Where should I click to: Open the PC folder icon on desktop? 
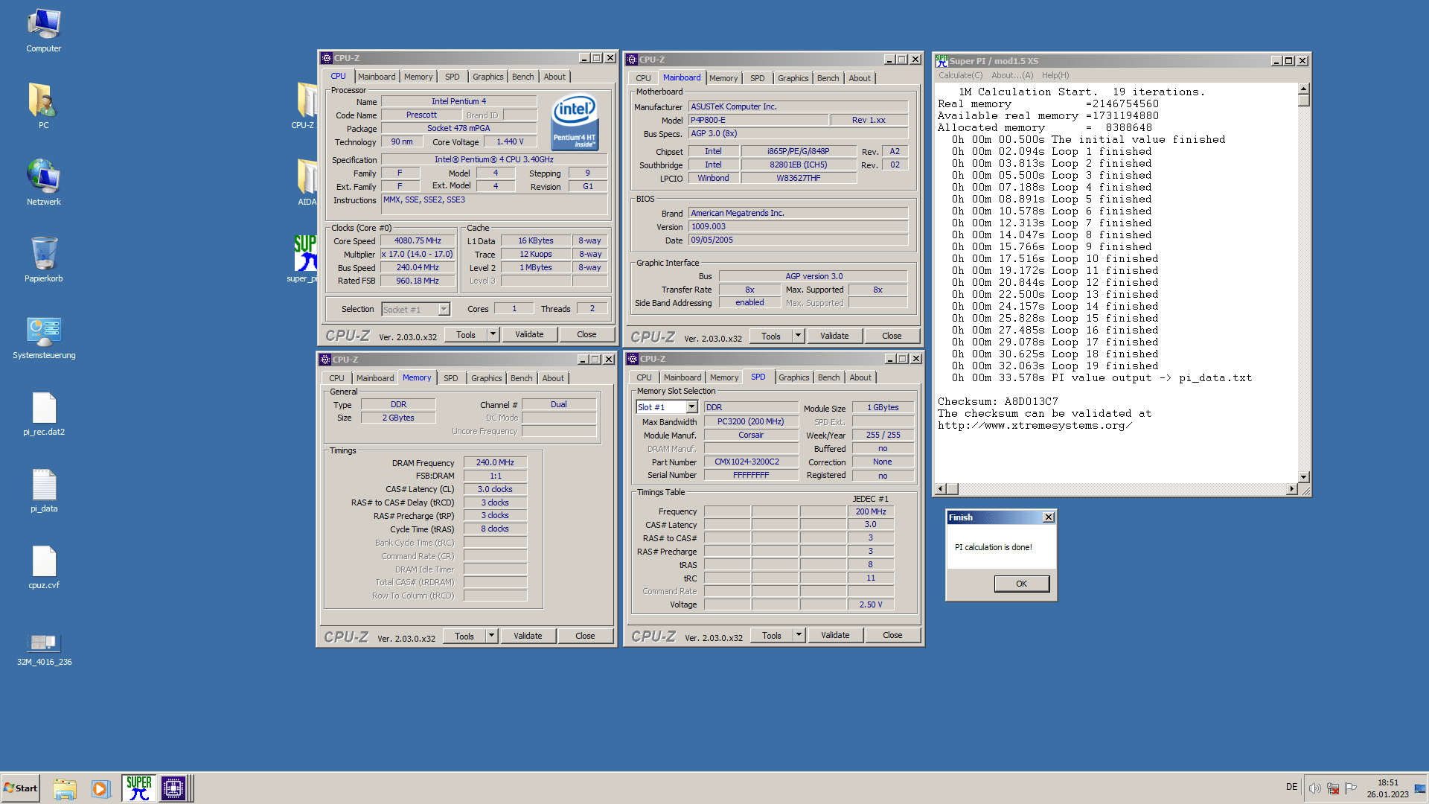pyautogui.click(x=44, y=106)
